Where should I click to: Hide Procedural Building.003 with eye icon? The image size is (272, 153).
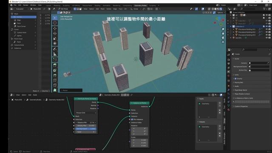point(267,35)
